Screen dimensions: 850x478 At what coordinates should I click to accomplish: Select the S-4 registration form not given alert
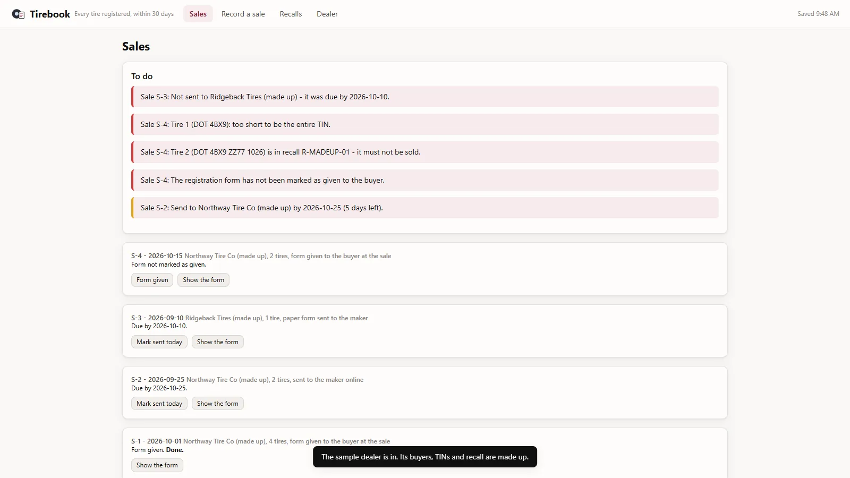(425, 180)
